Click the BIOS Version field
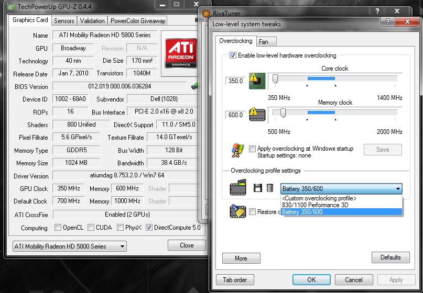 pos(120,86)
